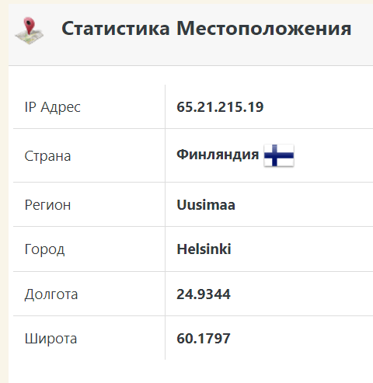Image resolution: width=373 pixels, height=383 pixels.
Task: Click the Finland flag icon
Action: coord(279,155)
